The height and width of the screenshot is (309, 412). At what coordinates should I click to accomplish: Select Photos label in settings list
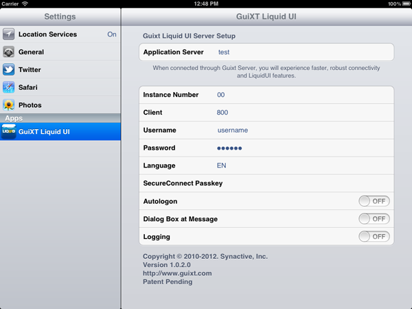pos(30,105)
